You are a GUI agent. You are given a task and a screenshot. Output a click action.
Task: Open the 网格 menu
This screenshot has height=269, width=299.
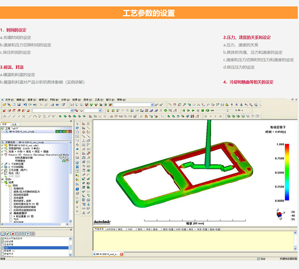click(54, 100)
